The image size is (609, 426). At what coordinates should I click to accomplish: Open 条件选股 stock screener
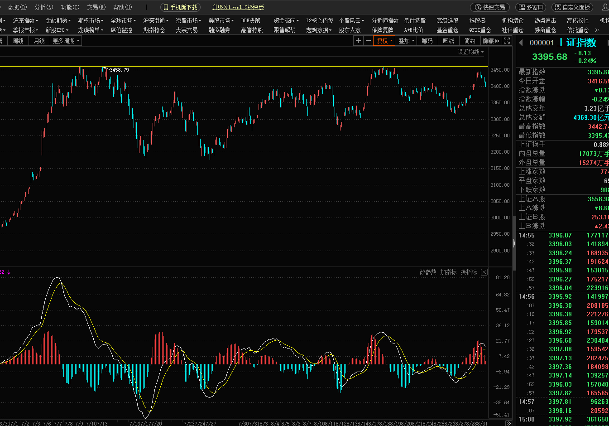pyautogui.click(x=415, y=20)
